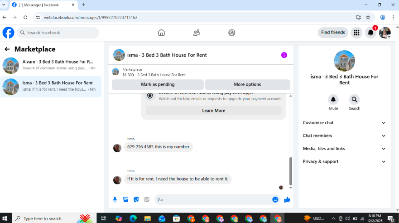Viewport: 399px width, 223px height.
Task: Attach a photo with the image icon
Action: pos(125,199)
